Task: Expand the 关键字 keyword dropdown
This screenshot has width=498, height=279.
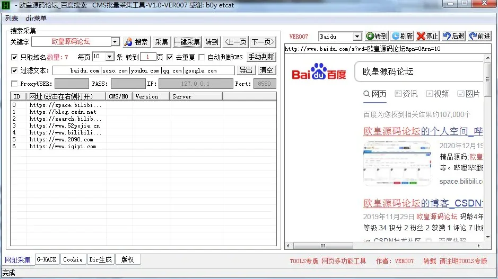Action: [115, 42]
